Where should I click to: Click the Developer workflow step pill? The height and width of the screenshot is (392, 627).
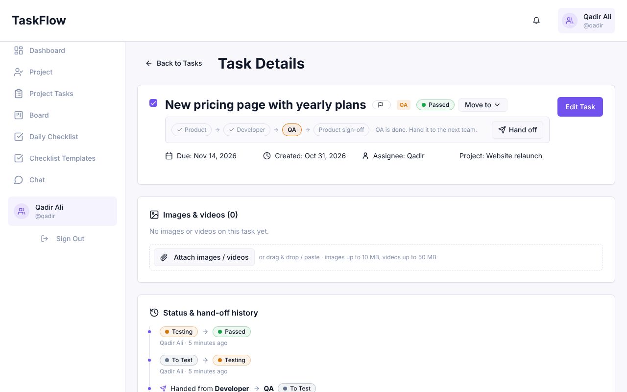pyautogui.click(x=247, y=130)
